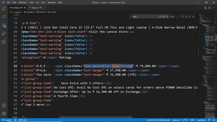Screen dimensions: 217x122
Task: Open the File menu
Action: [8, 2]
